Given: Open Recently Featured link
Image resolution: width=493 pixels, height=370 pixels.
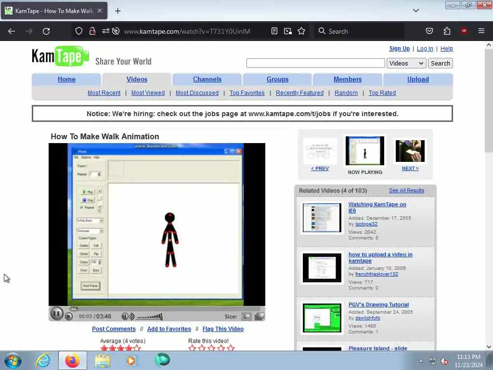Looking at the screenshot, I should tap(299, 93).
